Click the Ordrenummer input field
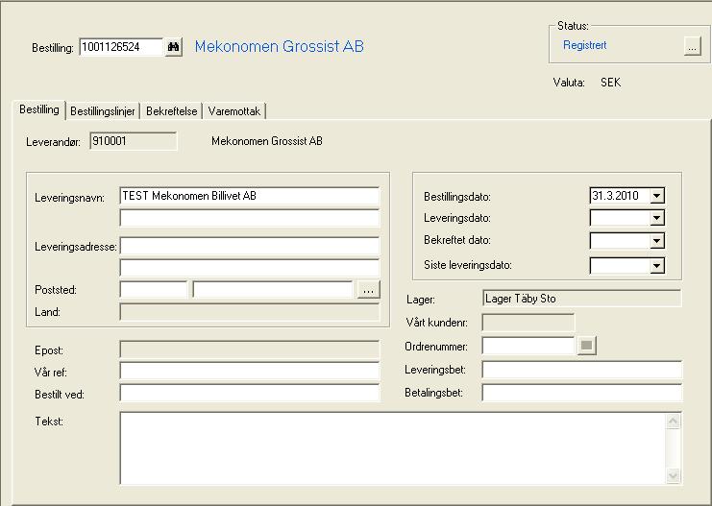The height and width of the screenshot is (506, 712). tap(528, 346)
